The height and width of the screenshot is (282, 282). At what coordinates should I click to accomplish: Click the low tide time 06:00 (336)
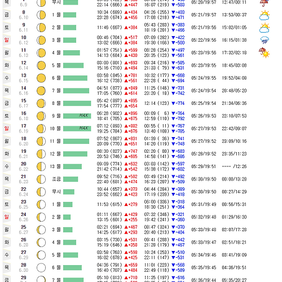(x=157, y=202)
